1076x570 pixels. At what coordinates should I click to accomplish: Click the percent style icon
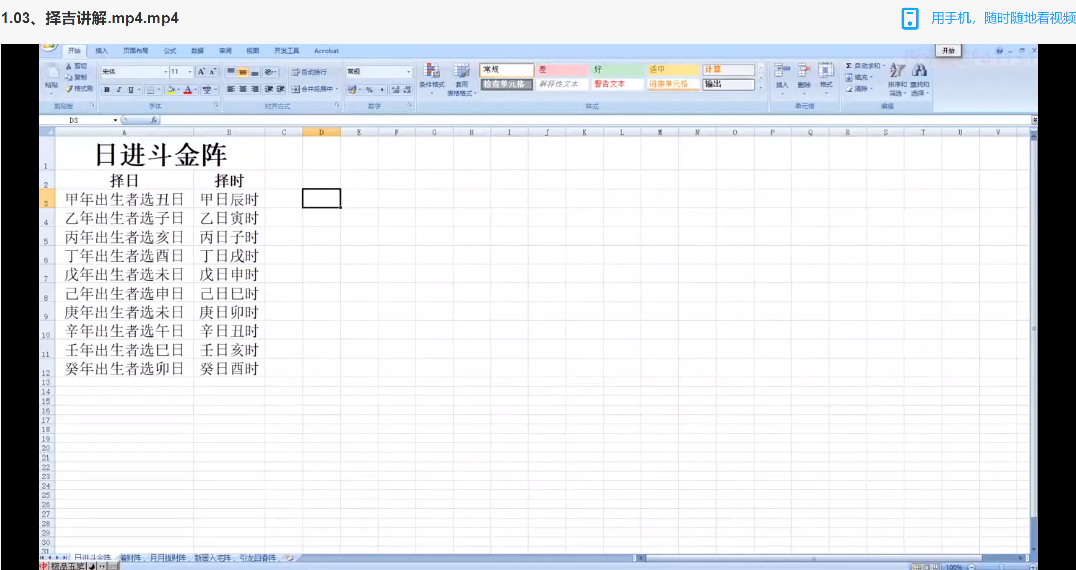tap(370, 90)
